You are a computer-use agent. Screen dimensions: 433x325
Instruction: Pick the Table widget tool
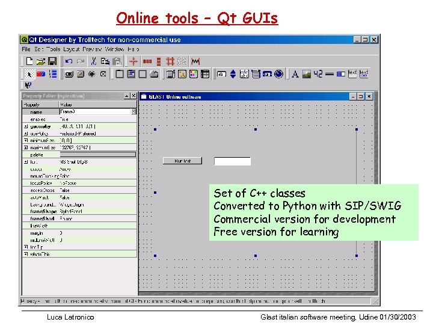[205, 74]
